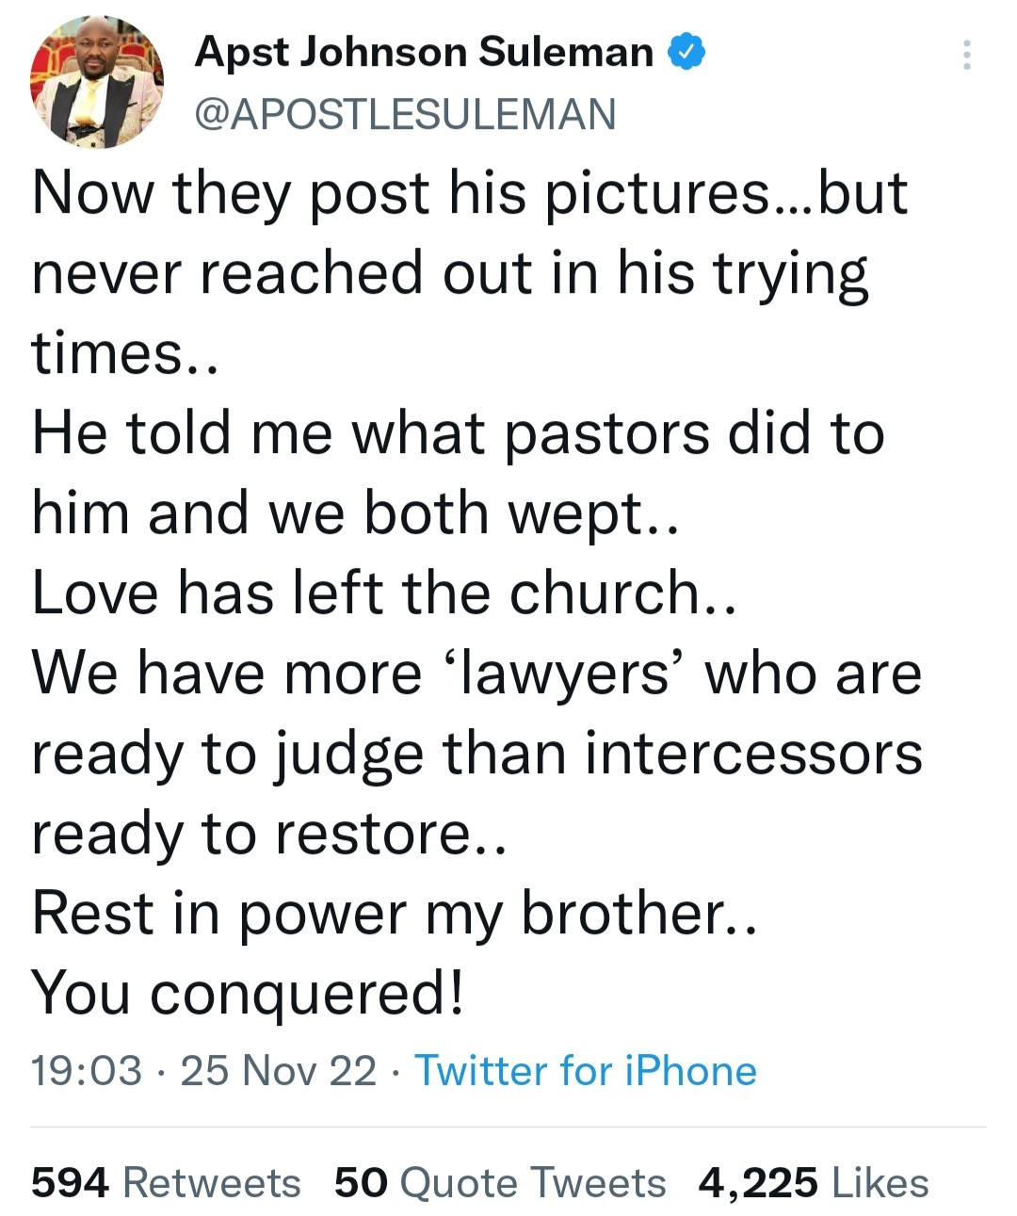Screen dimensions: 1017x1216
Task: Click the "25 Nov 22" date
Action: coord(278,1071)
